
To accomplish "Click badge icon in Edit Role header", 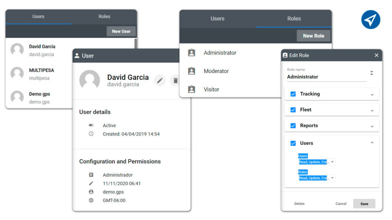I will point(285,55).
